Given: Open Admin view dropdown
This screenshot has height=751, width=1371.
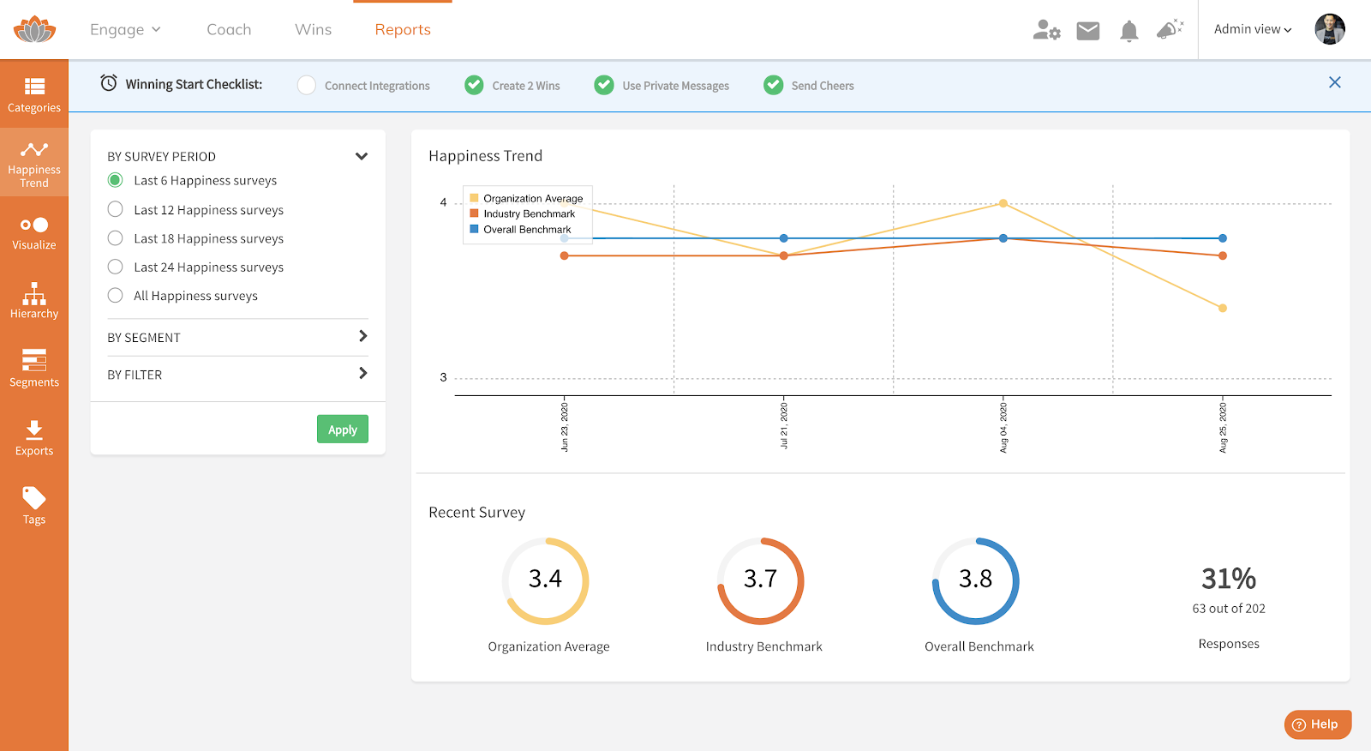Looking at the screenshot, I should [1253, 29].
